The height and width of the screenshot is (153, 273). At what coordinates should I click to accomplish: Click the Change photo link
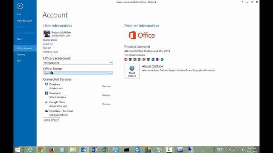click(x=50, y=40)
